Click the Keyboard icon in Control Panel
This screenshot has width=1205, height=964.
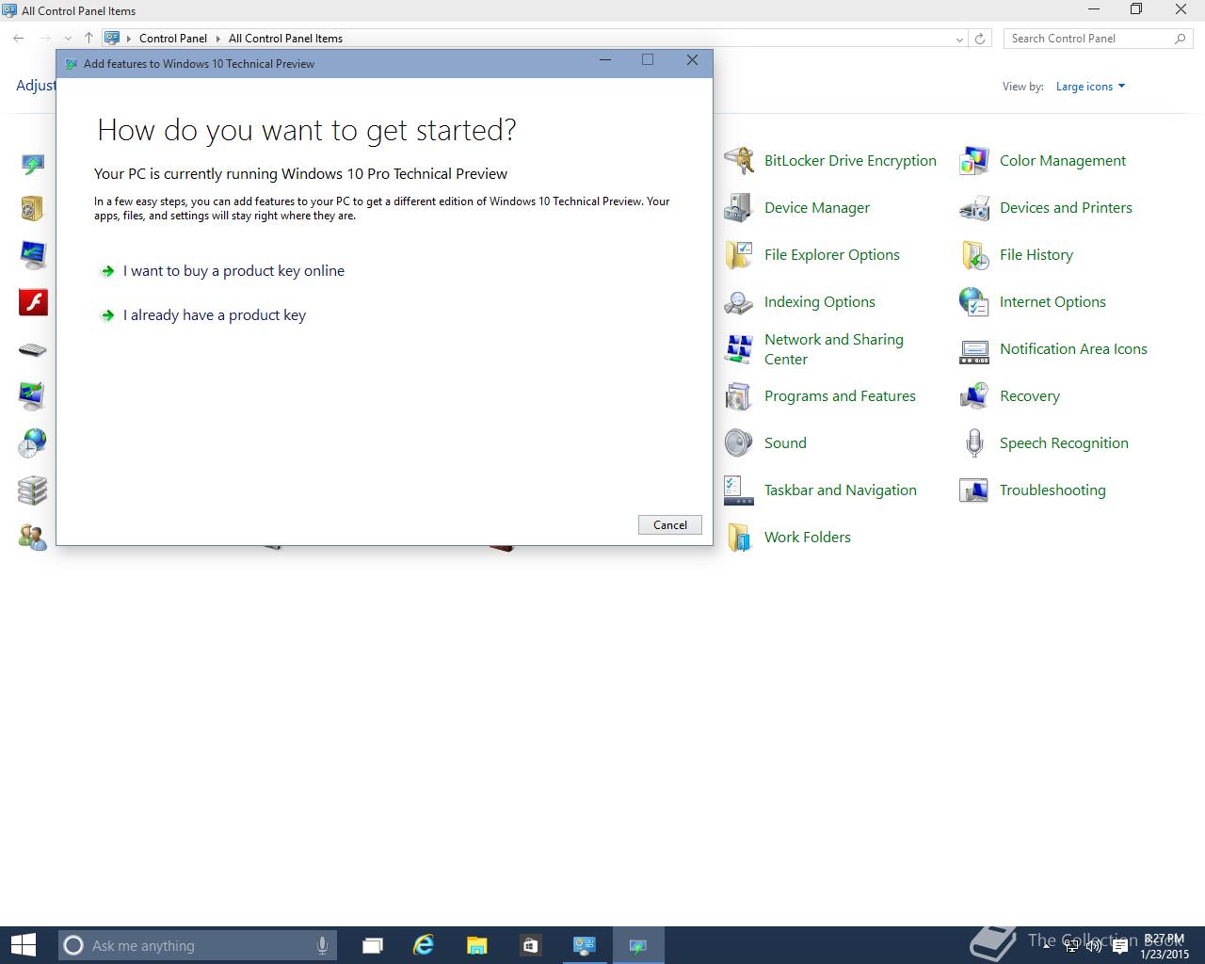[x=33, y=350]
